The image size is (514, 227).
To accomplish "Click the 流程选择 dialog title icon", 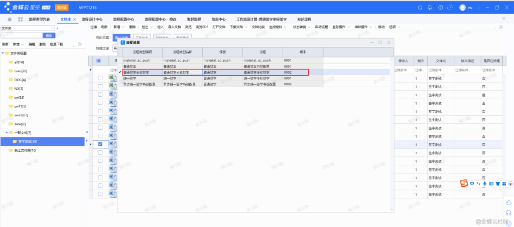I will point(122,43).
